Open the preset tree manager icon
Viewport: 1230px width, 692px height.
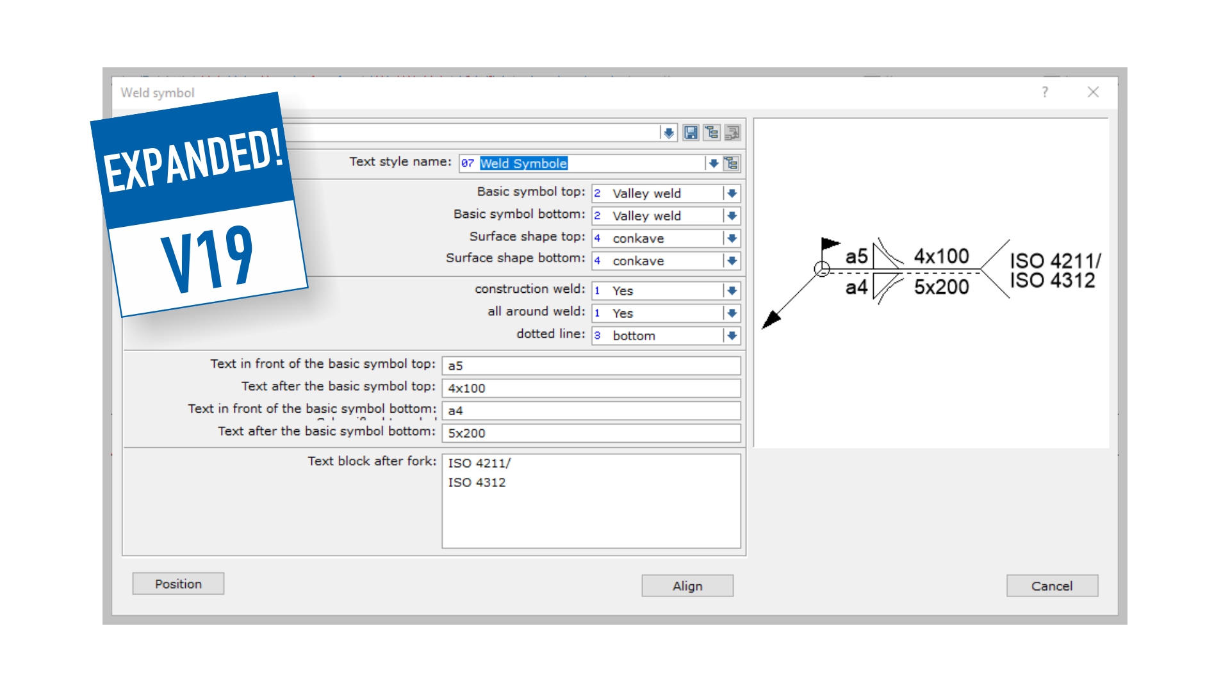click(712, 133)
